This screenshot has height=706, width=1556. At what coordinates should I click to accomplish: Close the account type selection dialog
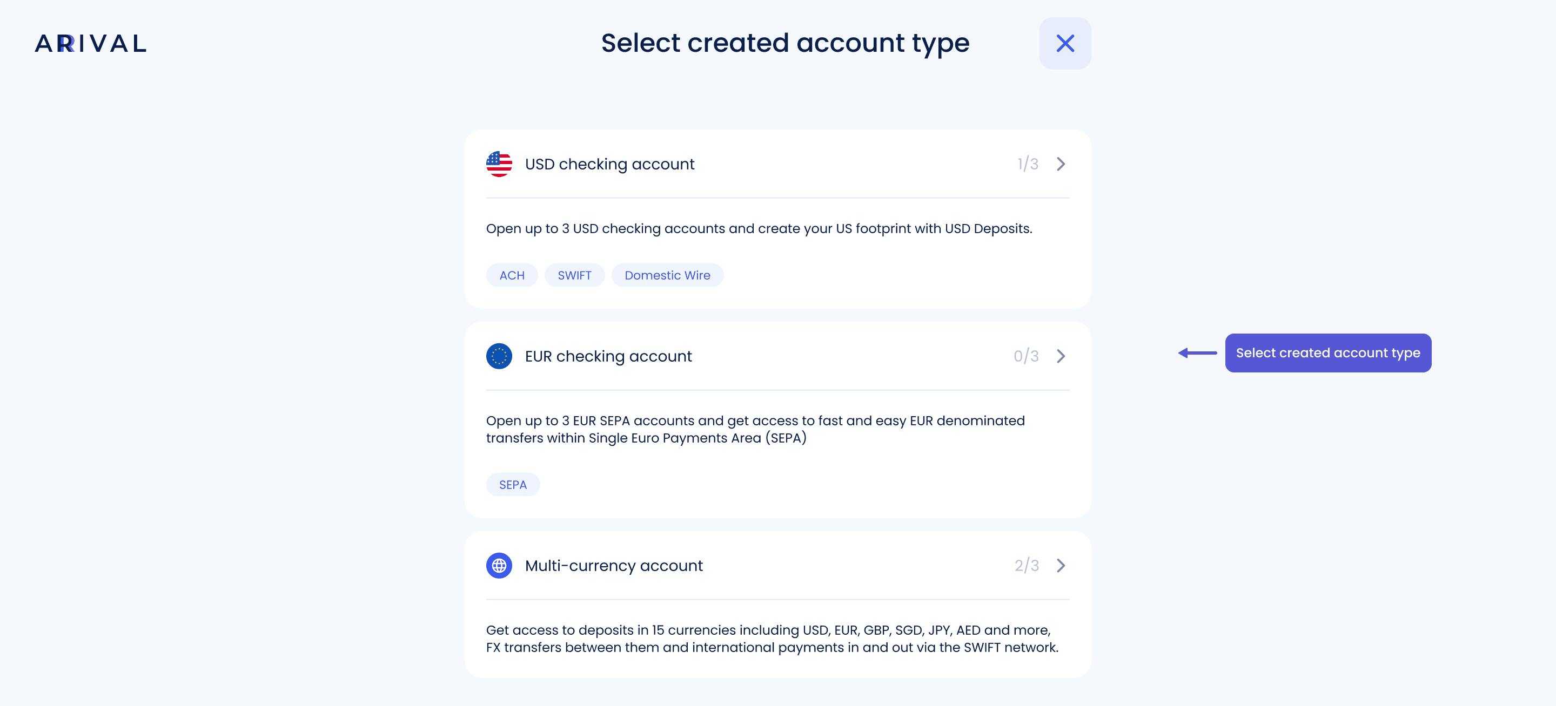click(1065, 43)
